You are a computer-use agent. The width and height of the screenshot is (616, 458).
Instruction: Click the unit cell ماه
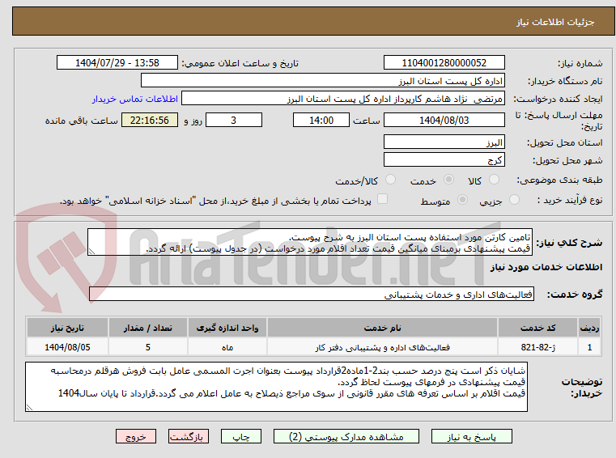tap(227, 347)
